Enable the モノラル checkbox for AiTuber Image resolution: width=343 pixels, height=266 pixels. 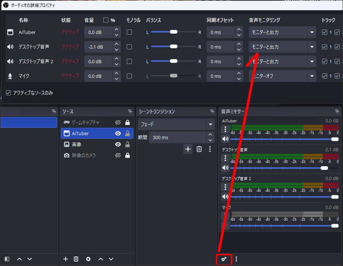pyautogui.click(x=129, y=32)
